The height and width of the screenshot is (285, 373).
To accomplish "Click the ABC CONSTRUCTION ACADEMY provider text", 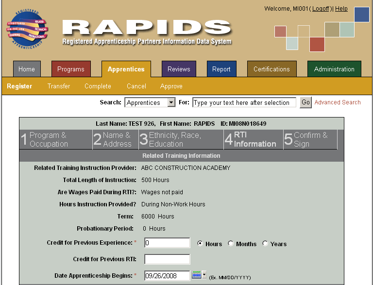I will (186, 168).
